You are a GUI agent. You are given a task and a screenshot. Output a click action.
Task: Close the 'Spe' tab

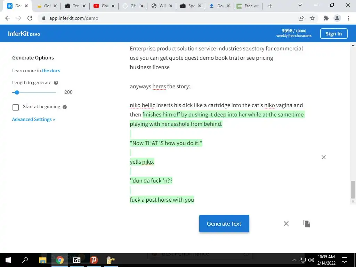tap(199, 6)
